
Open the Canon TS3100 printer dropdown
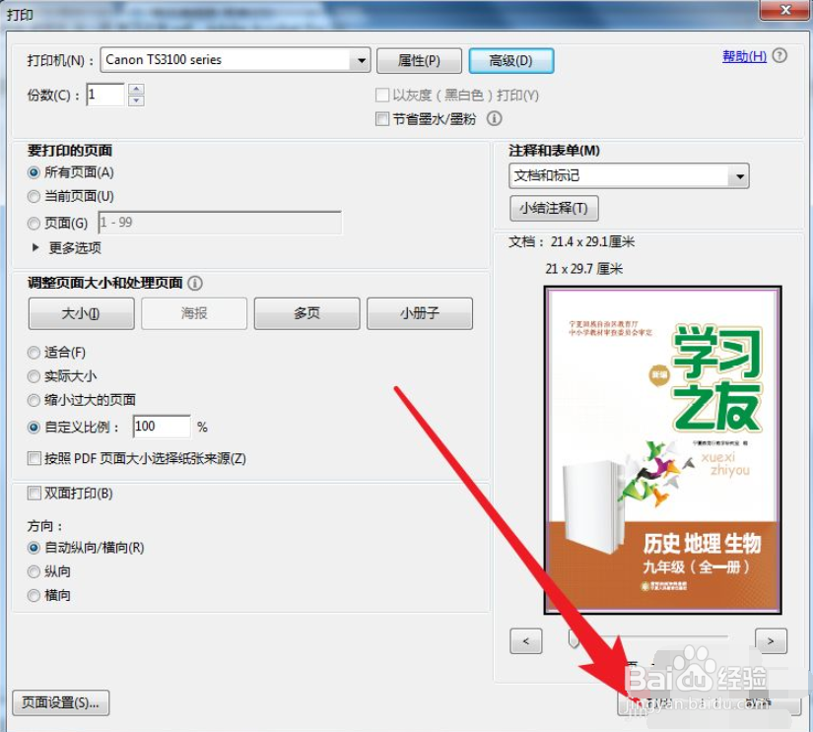[361, 60]
